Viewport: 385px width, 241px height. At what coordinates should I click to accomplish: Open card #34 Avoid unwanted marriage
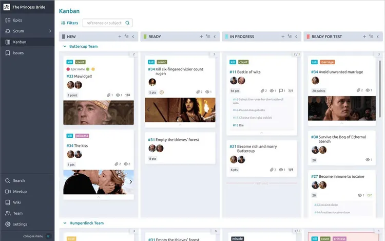click(337, 72)
